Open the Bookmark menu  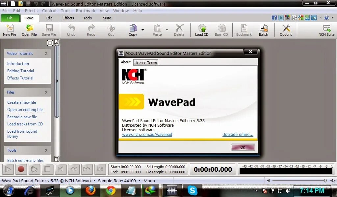[x=86, y=11]
